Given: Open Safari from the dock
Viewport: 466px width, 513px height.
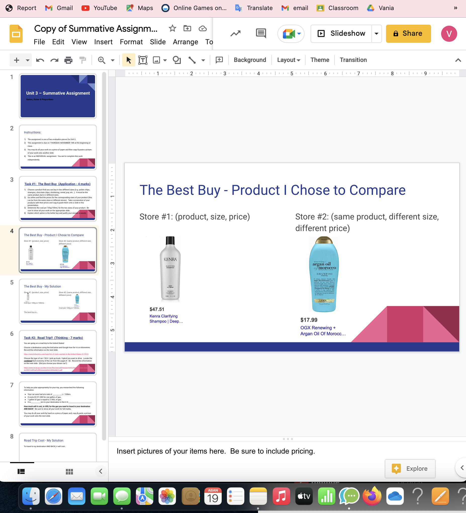Looking at the screenshot, I should click(x=53, y=496).
